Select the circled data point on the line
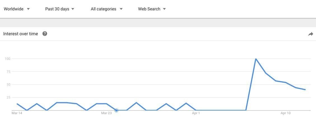Image resolution: width=316 pixels, height=124 pixels. click(x=116, y=110)
